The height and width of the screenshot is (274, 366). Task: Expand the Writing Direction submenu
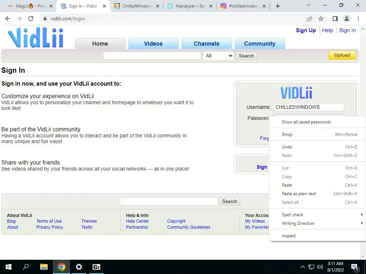[318, 223]
